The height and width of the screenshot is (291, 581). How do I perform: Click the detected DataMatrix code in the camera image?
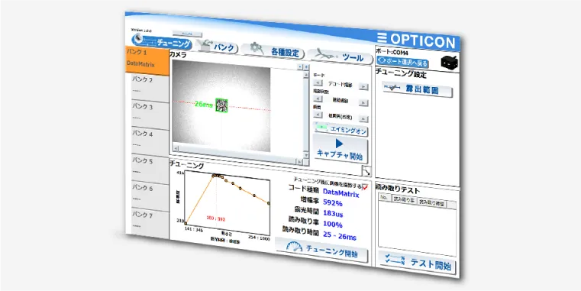tap(221, 105)
